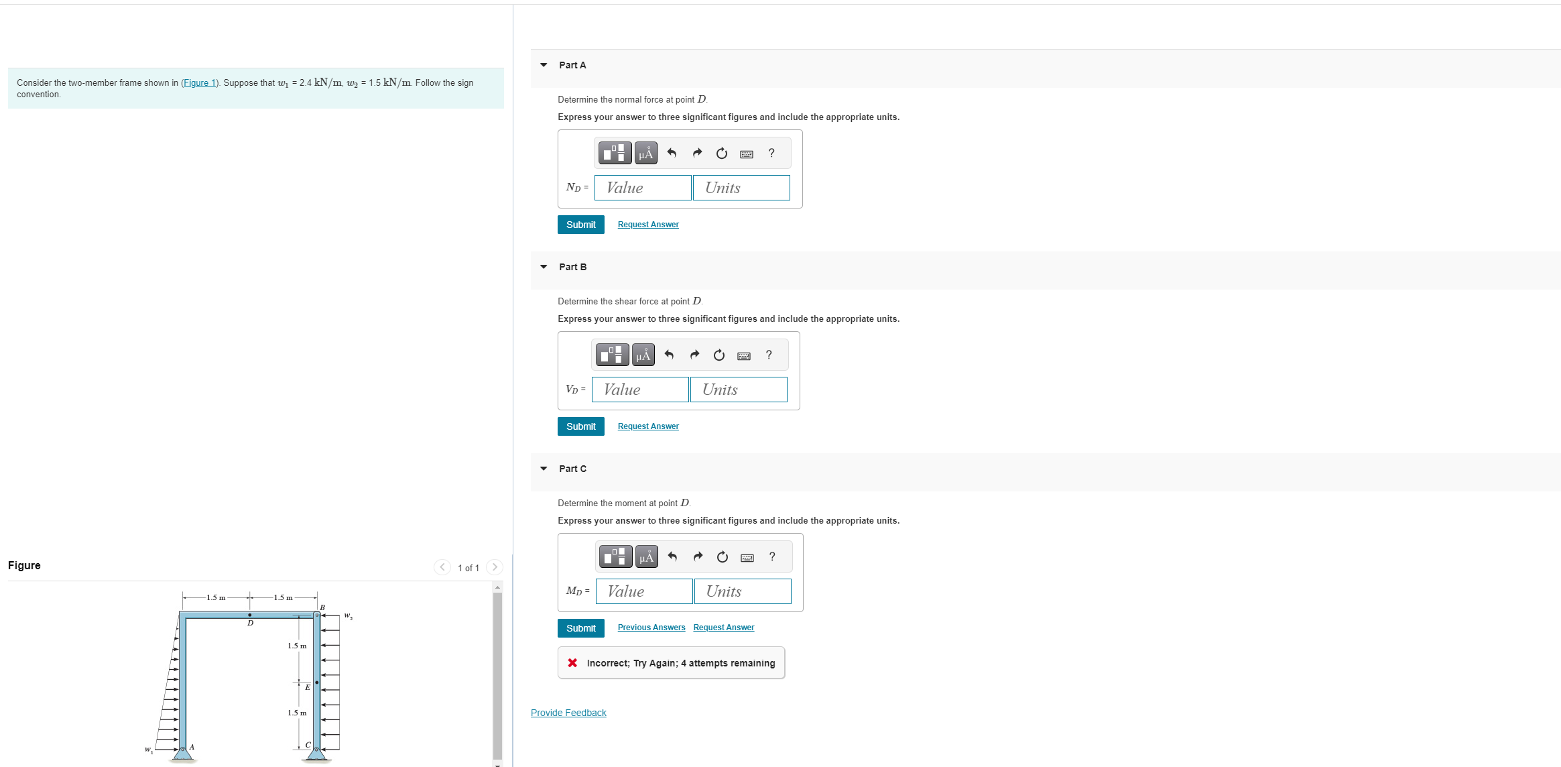This screenshot has height=767, width=1561.
Task: Click the templates icon in Part A toolbar
Action: 614,154
